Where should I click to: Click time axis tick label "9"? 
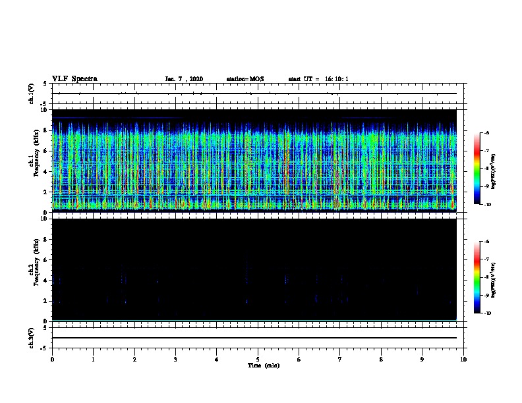click(x=422, y=360)
